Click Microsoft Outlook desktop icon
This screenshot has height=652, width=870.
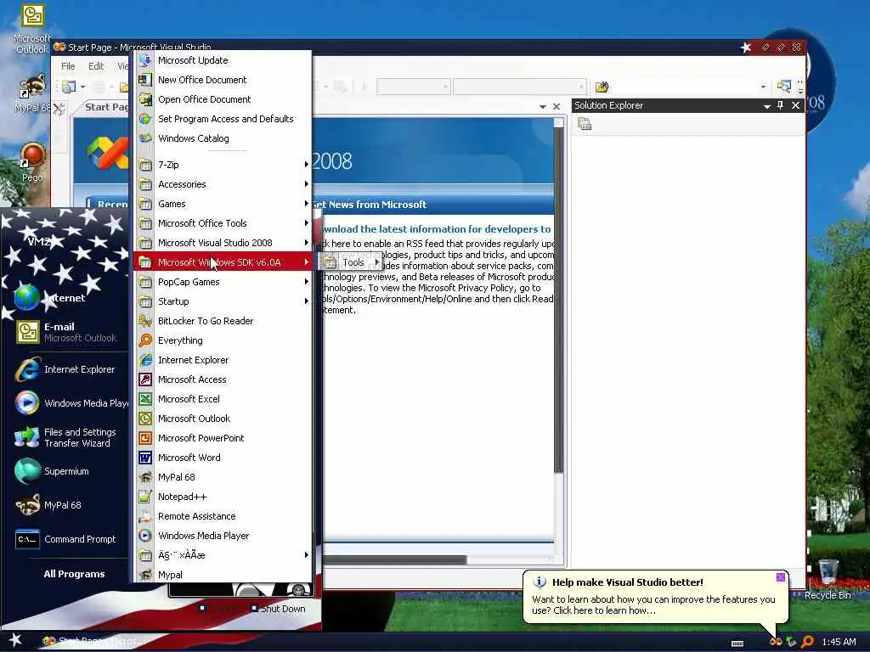(x=32, y=29)
